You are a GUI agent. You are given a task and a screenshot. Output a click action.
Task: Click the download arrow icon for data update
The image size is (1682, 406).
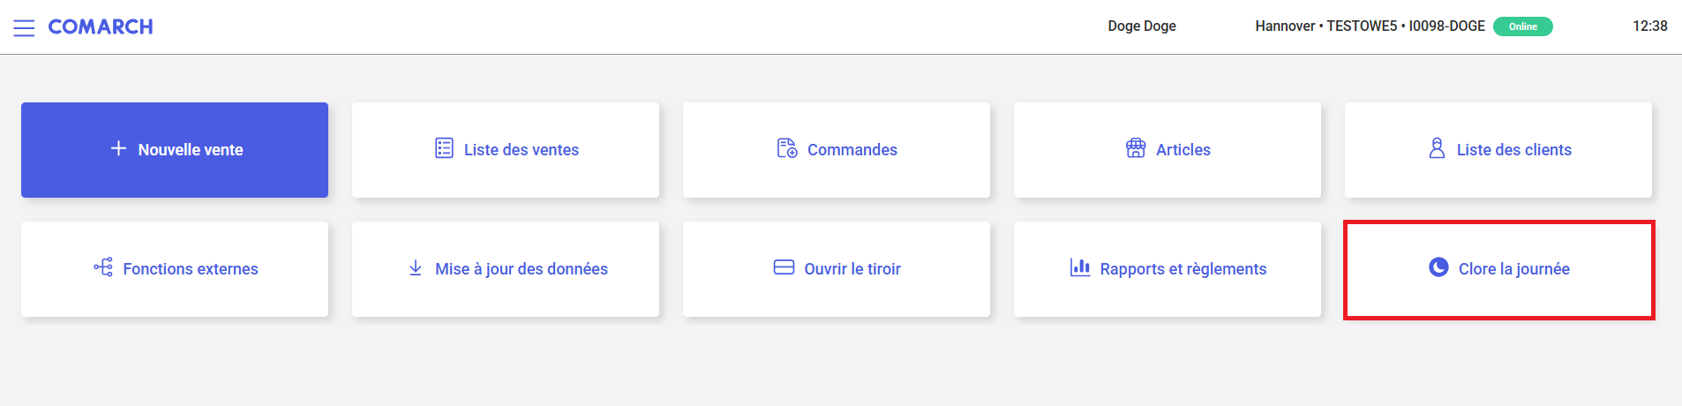(416, 267)
